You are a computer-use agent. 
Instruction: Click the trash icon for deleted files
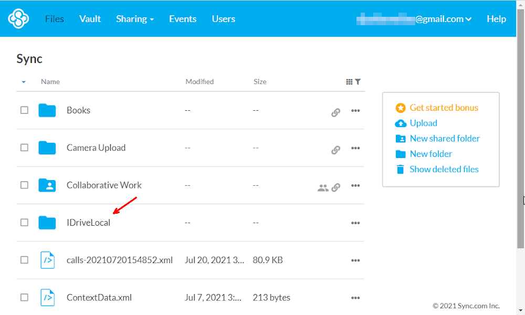point(401,170)
